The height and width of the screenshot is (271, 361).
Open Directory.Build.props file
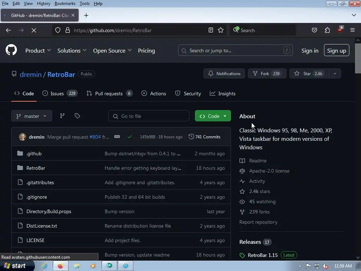tap(49, 211)
